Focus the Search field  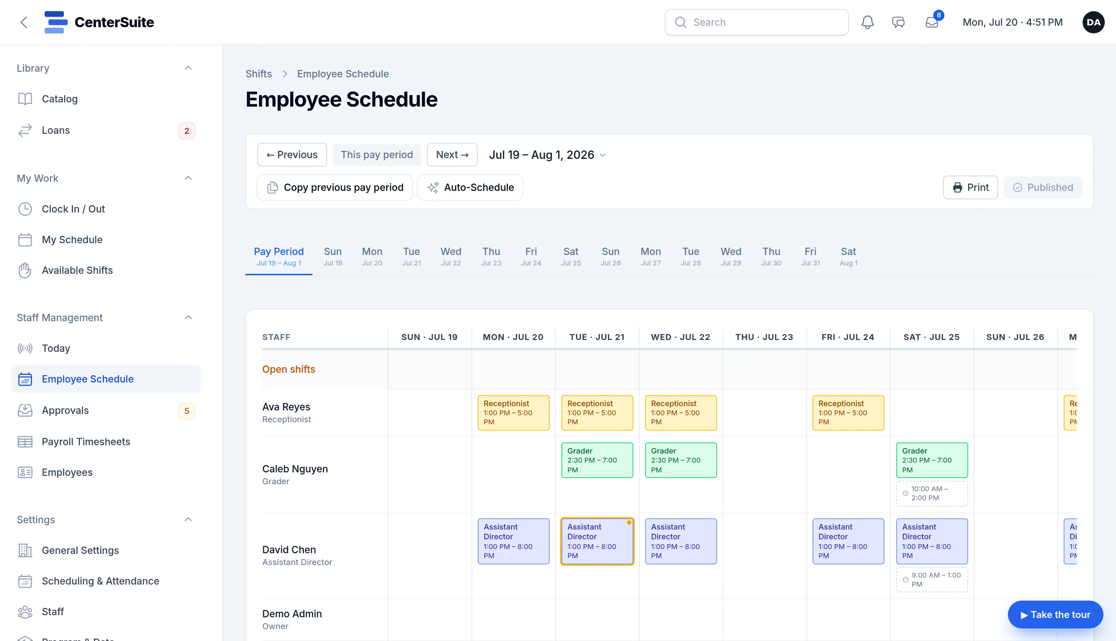[x=756, y=22]
